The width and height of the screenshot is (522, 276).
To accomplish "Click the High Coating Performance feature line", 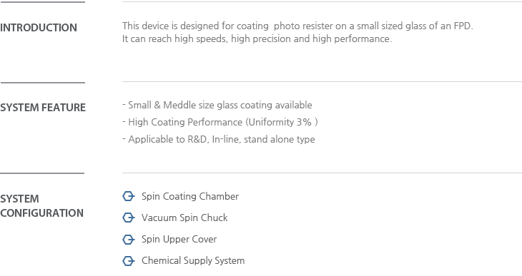I will (x=220, y=122).
